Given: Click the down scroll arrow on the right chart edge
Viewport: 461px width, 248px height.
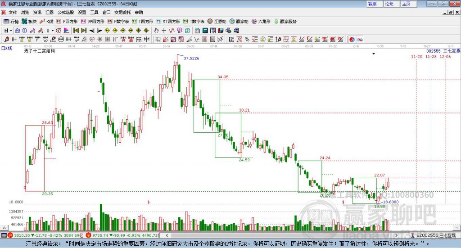Looking at the screenshot, I should (x=457, y=228).
